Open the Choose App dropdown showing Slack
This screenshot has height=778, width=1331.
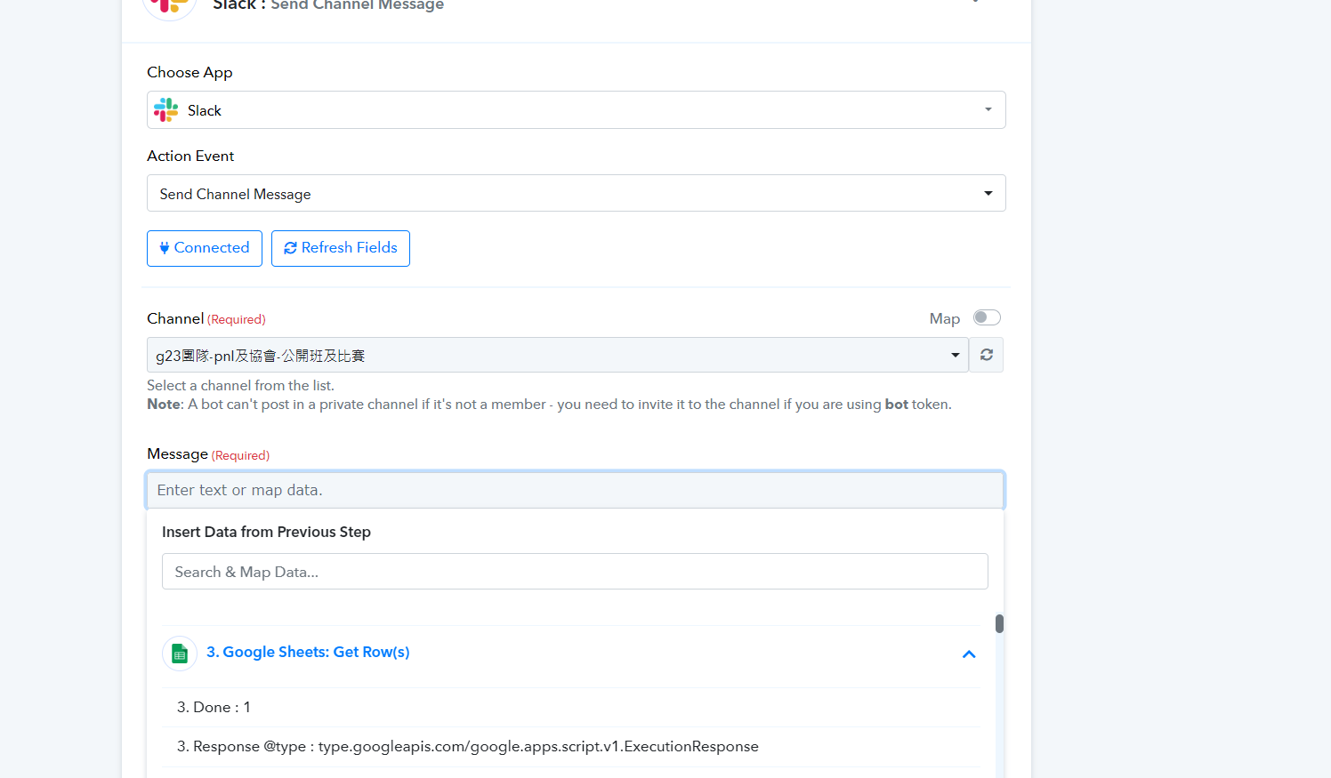(576, 110)
